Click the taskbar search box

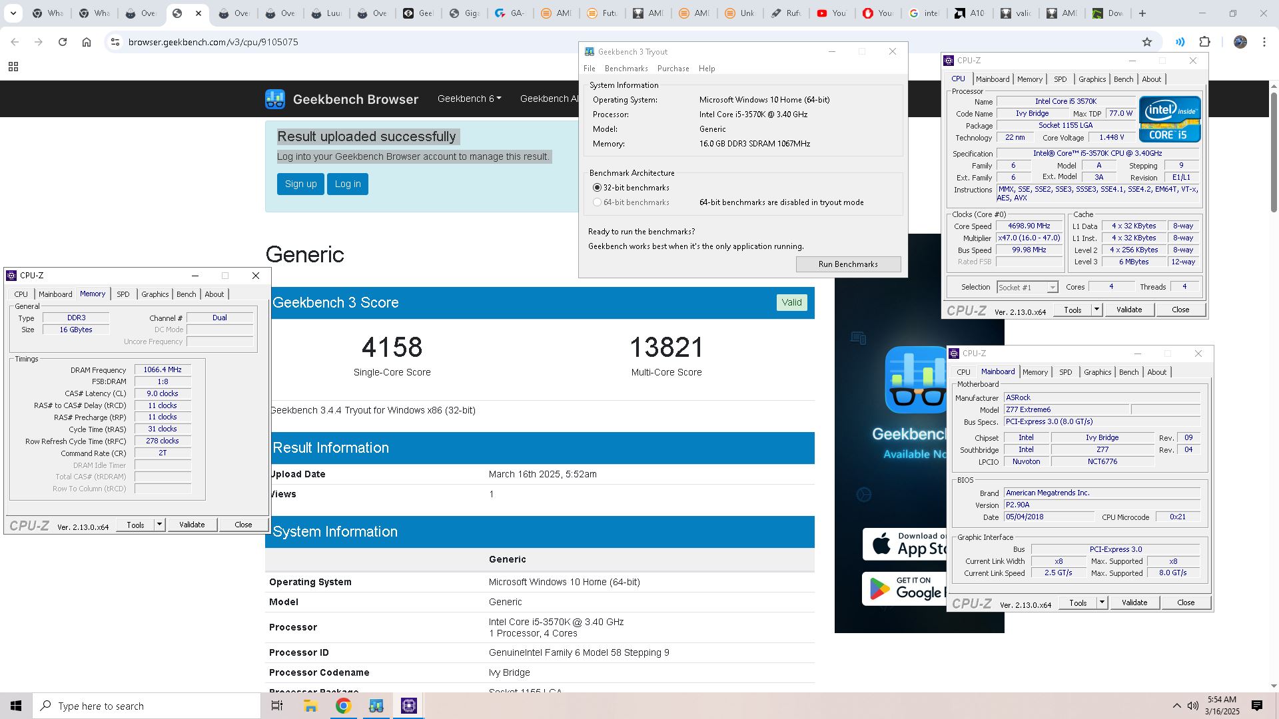(147, 706)
